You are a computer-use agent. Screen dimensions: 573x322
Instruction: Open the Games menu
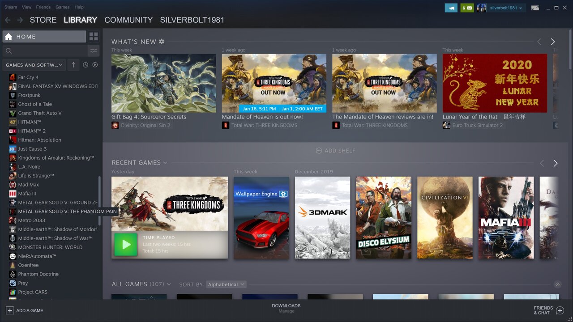point(62,7)
